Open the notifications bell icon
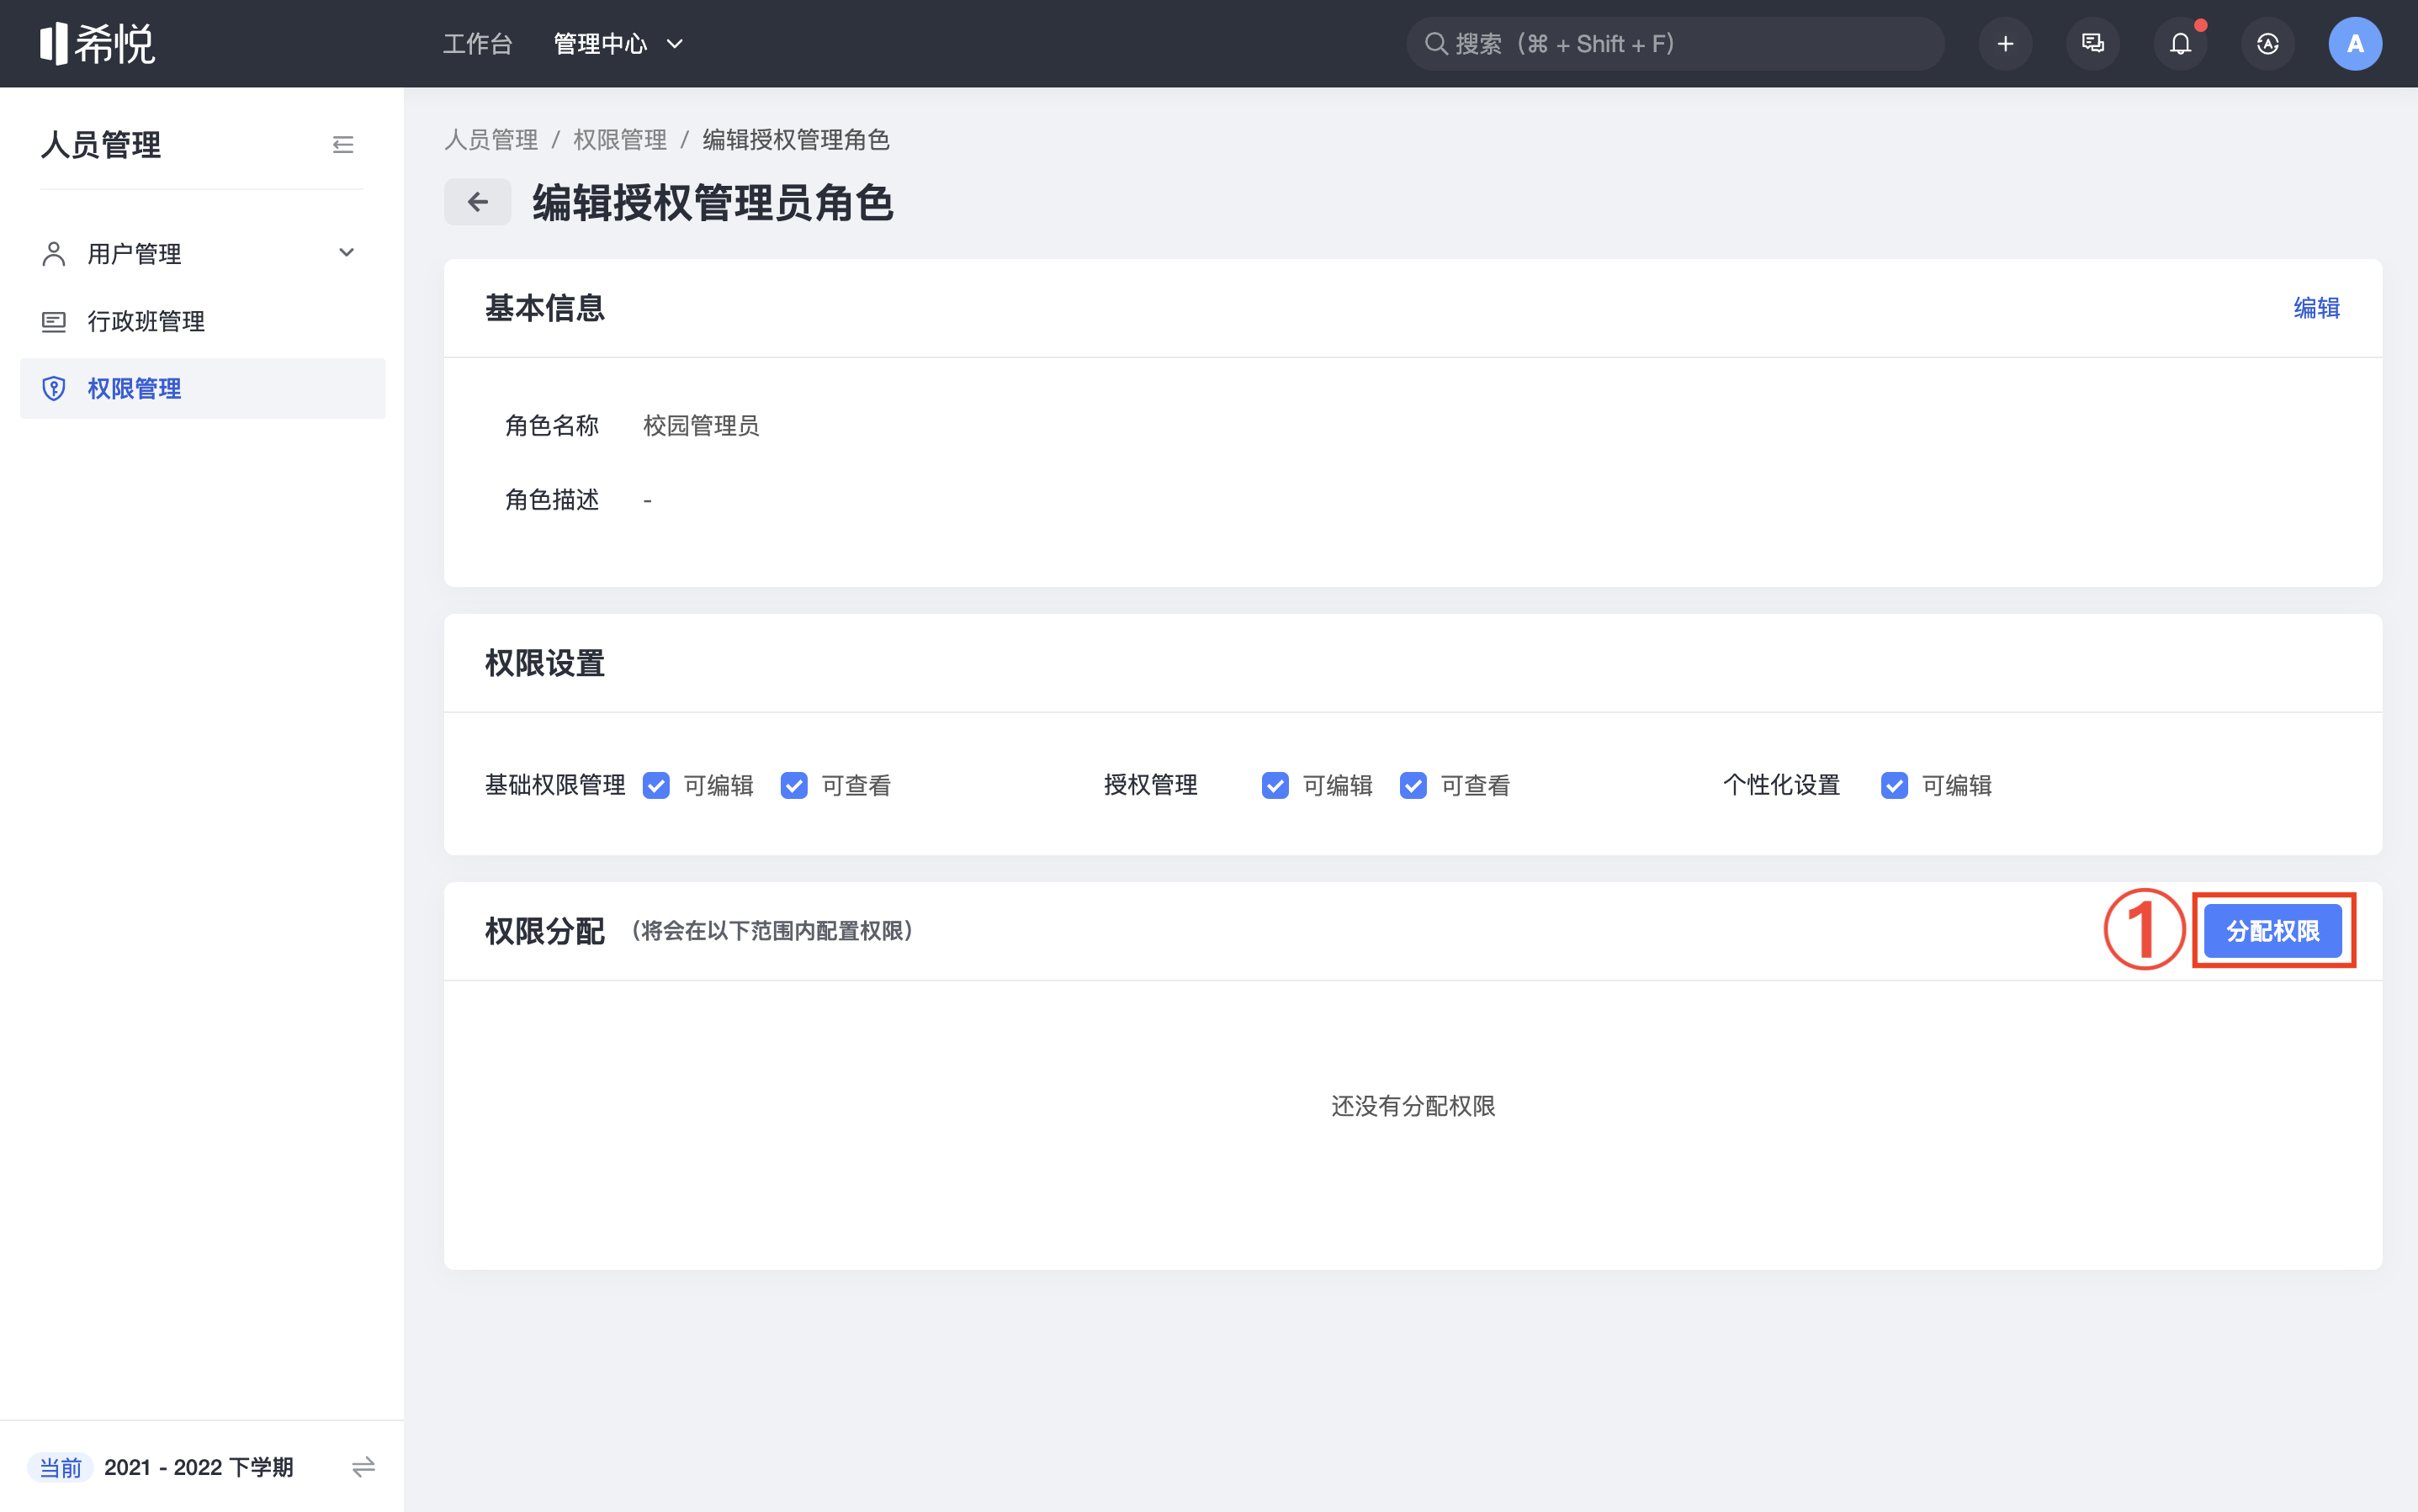 [2180, 43]
